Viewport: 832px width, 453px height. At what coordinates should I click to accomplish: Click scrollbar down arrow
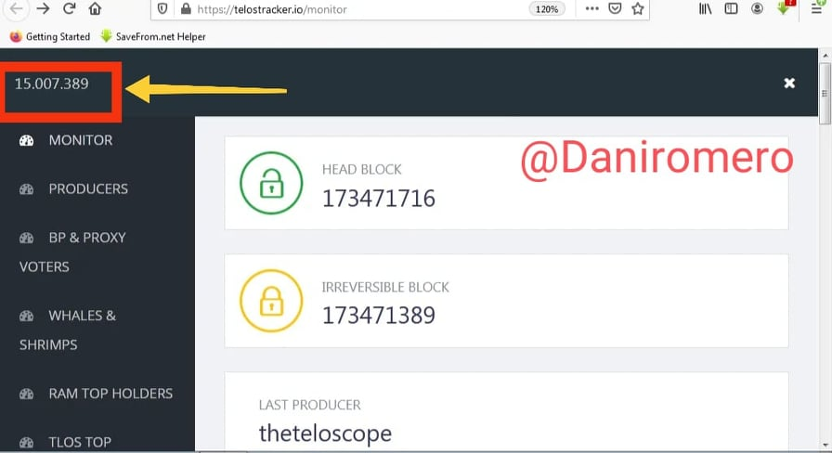point(825,446)
